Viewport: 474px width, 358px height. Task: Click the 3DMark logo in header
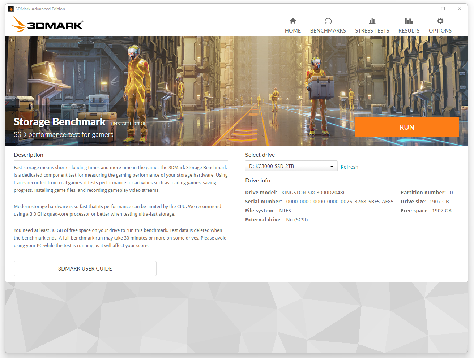pos(47,24)
